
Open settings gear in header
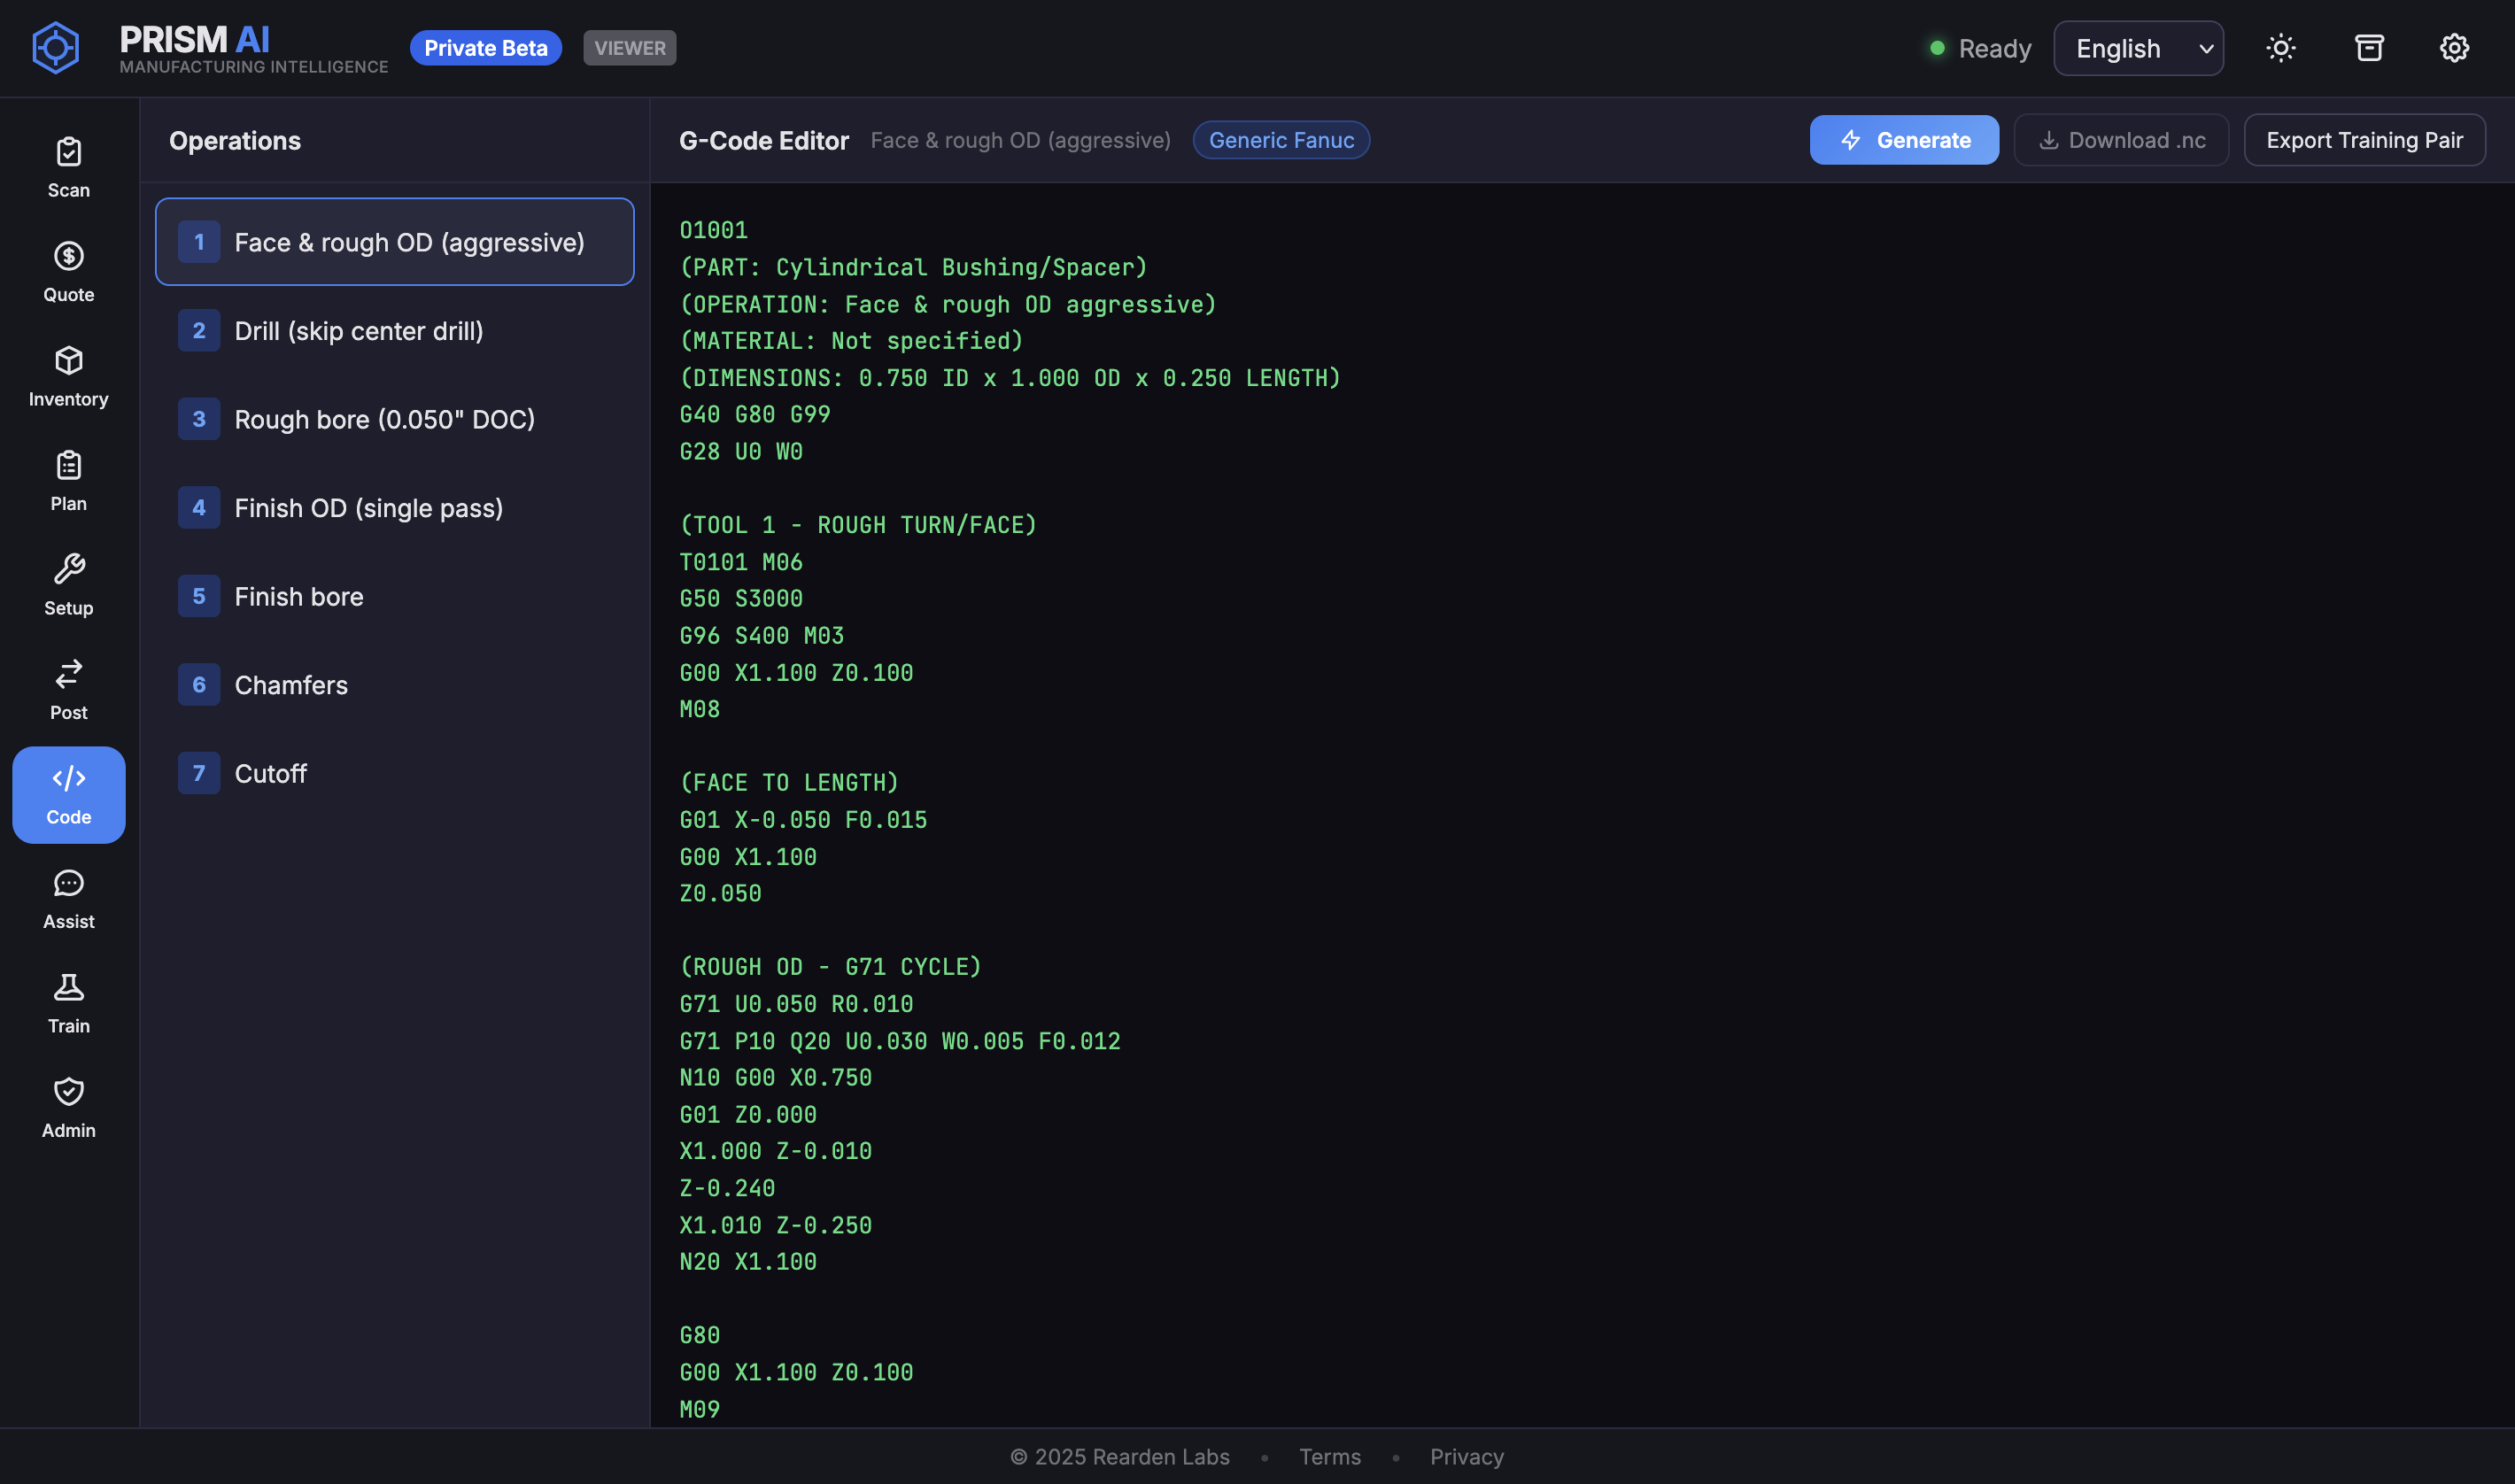point(2453,48)
